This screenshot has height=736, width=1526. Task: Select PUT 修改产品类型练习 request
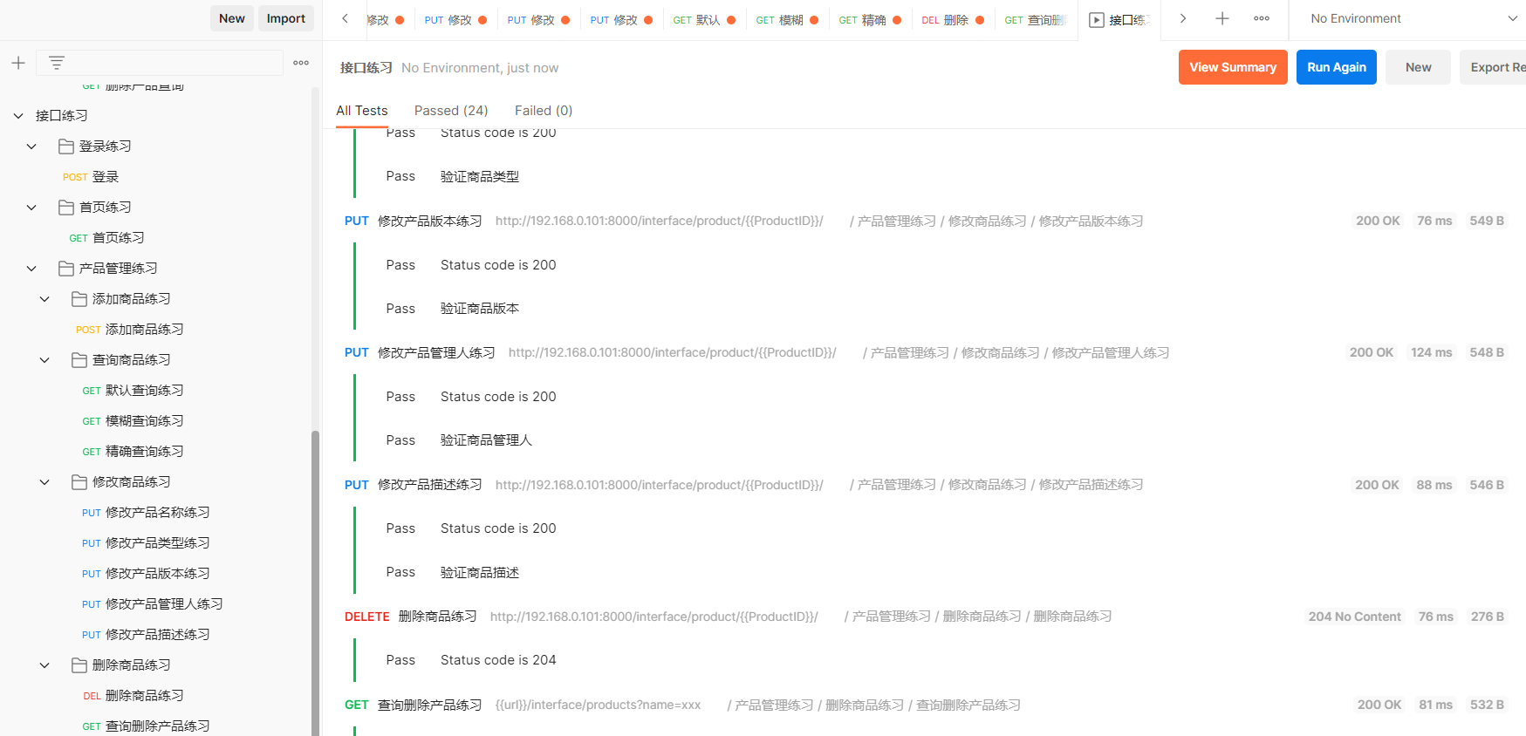tap(146, 543)
